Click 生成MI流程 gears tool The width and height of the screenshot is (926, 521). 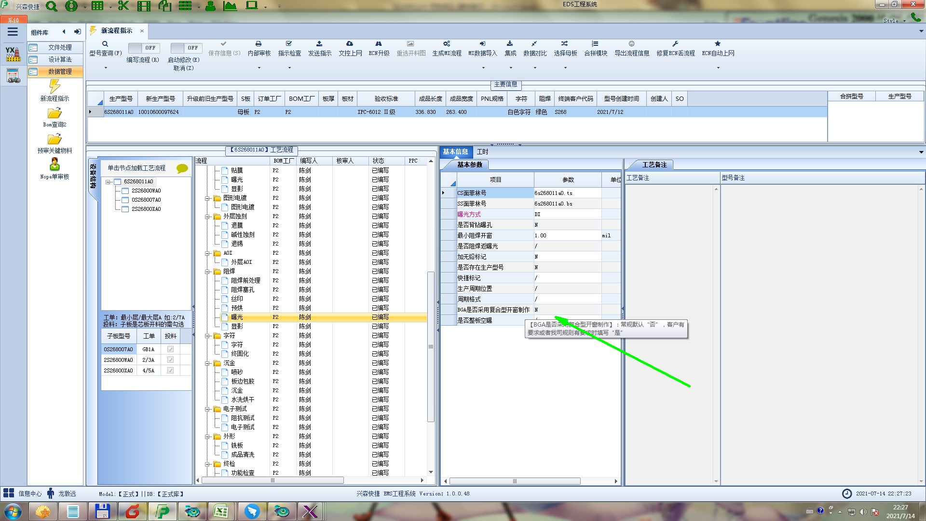click(447, 49)
